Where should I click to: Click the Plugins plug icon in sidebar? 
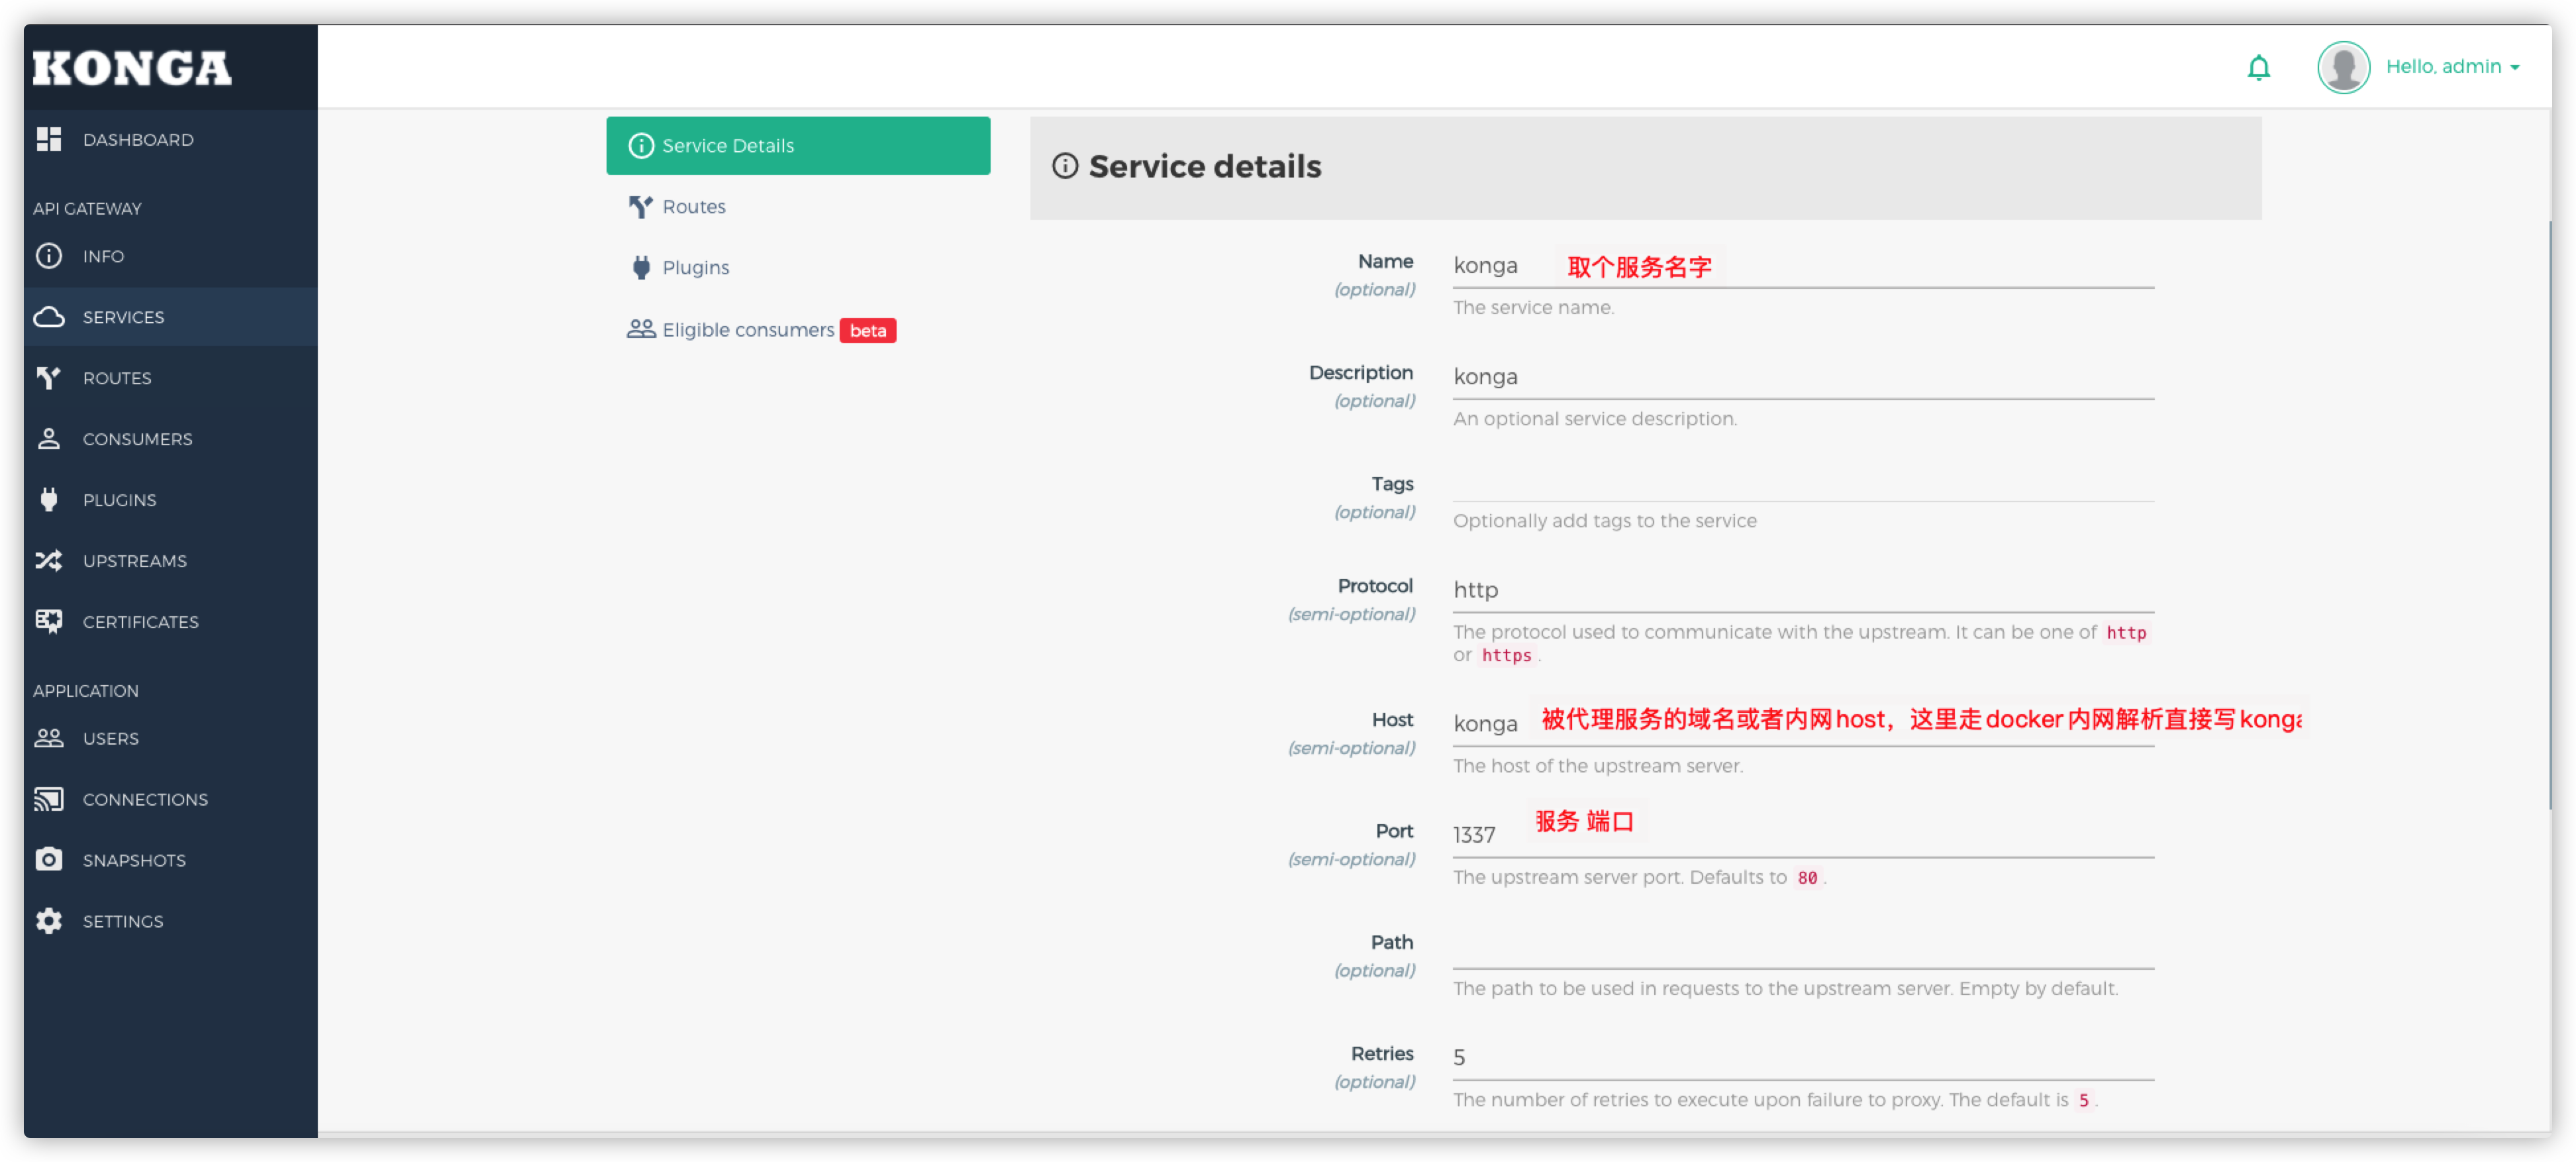pyautogui.click(x=48, y=499)
